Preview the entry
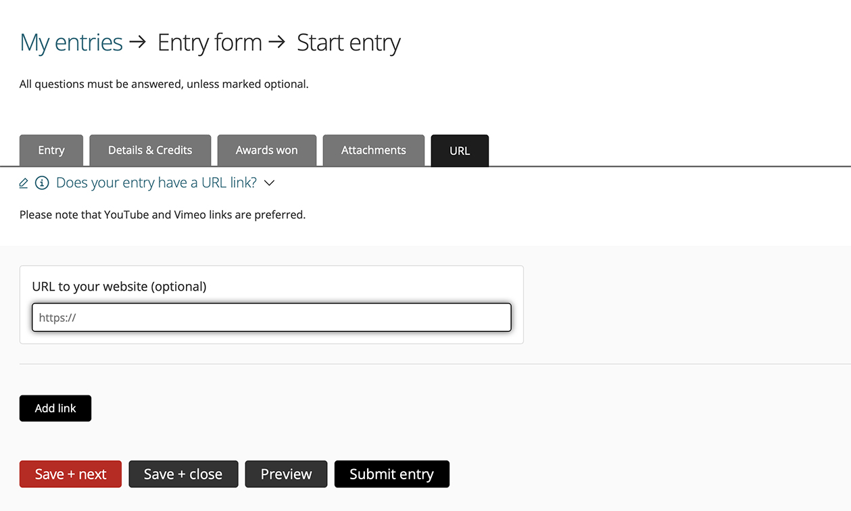The height and width of the screenshot is (511, 851). [286, 474]
